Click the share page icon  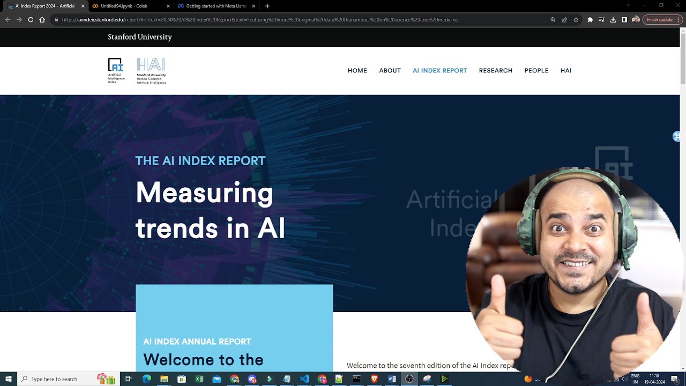click(564, 20)
